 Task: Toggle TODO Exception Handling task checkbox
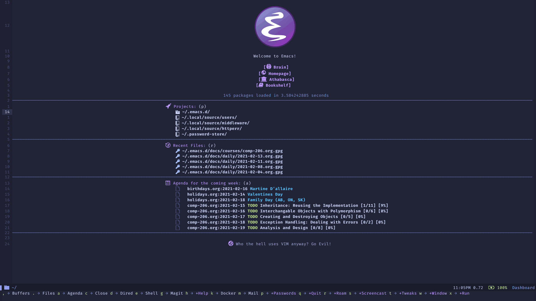pyautogui.click(x=178, y=222)
